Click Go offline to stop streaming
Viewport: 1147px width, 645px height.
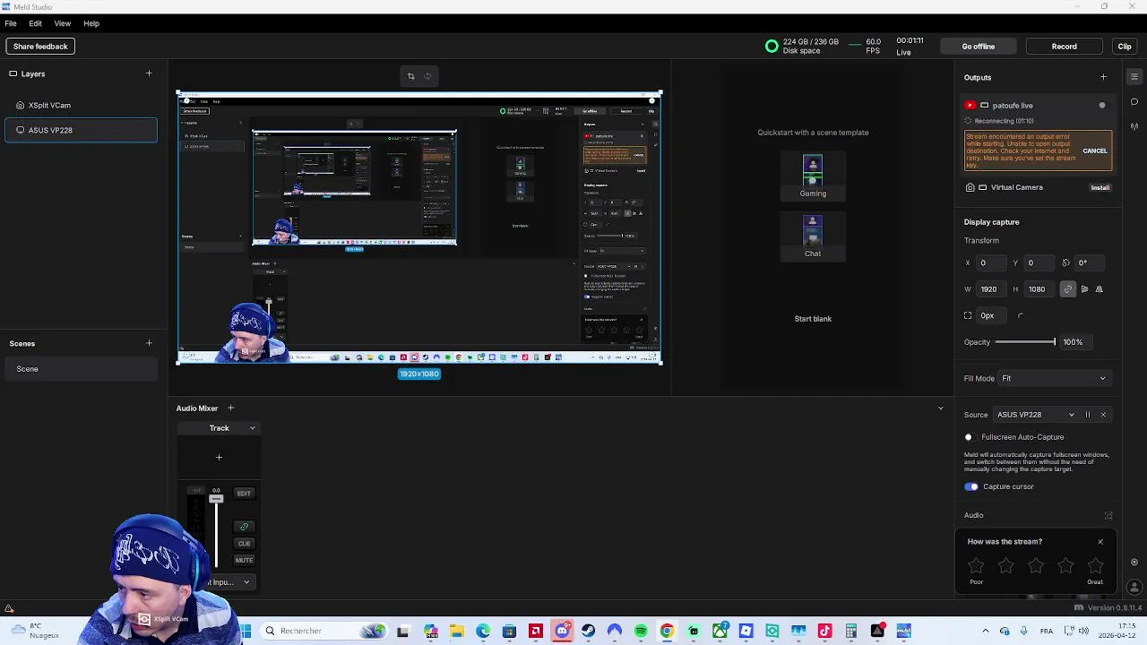tap(979, 47)
